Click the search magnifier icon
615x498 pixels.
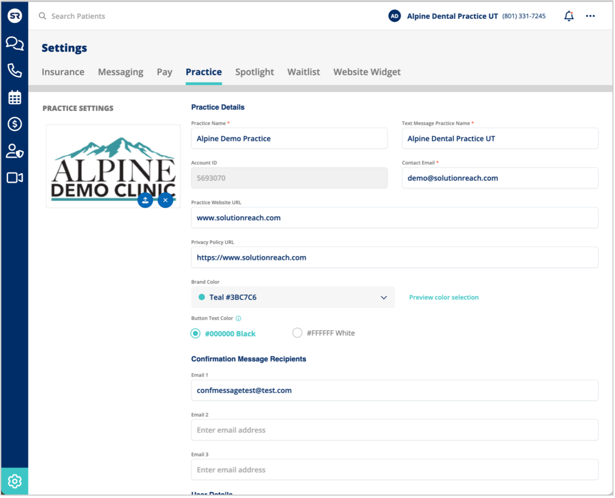click(x=43, y=16)
